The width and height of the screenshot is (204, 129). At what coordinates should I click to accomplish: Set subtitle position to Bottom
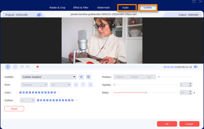(x=120, y=77)
